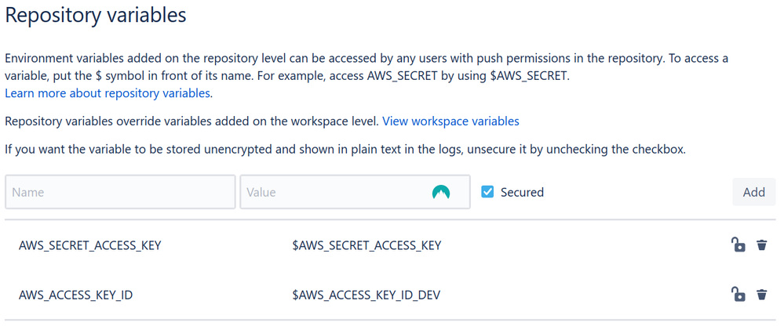The image size is (784, 326).
Task: Open the password manager icon in Value field
Action: click(x=440, y=192)
